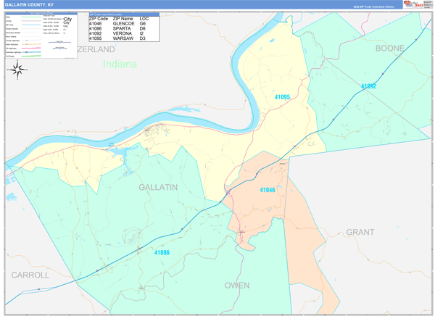Click the Indiana state label
Viewport: 435px width, 316px height.
pyautogui.click(x=120, y=64)
